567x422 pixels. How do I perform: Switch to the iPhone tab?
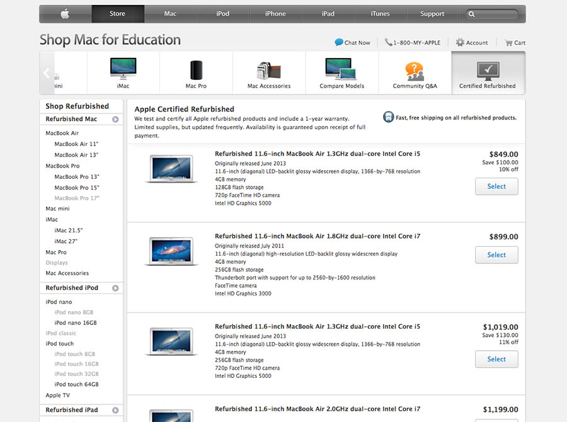[x=275, y=14]
